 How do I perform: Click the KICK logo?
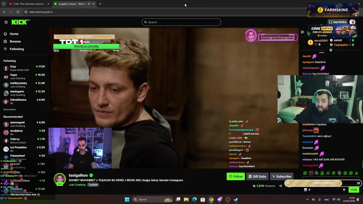pos(20,22)
